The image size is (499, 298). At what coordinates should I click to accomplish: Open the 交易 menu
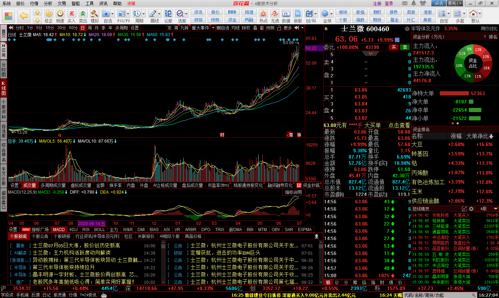pos(62,3)
